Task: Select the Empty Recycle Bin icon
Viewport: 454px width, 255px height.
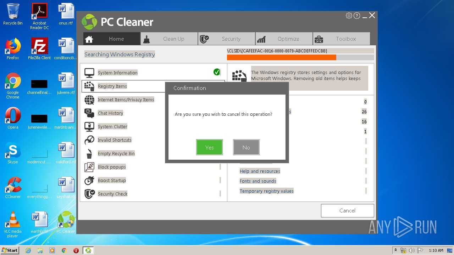Action: [89, 153]
